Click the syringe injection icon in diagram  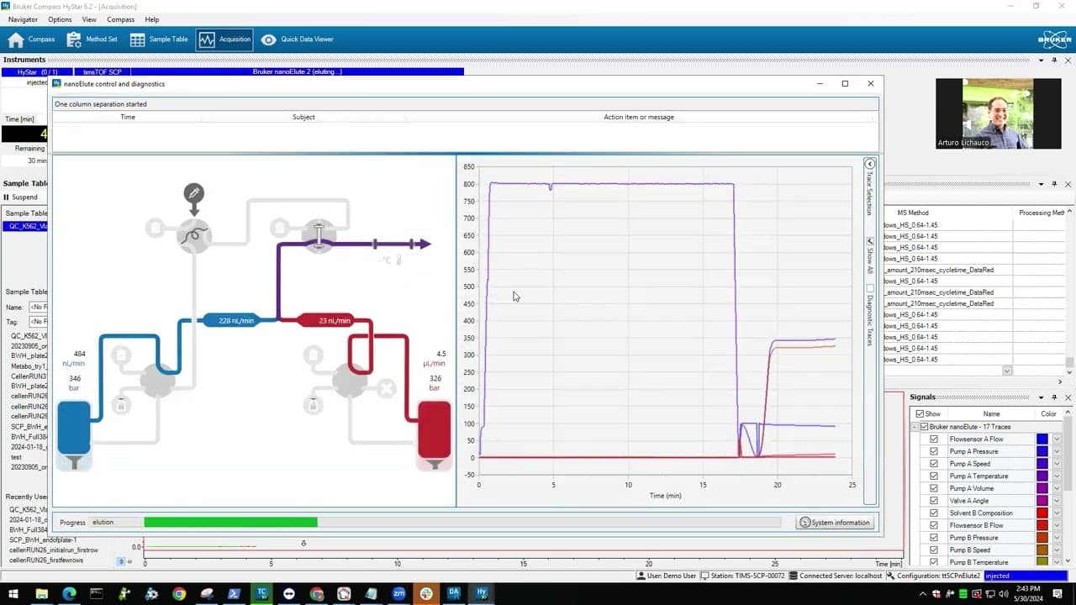pyautogui.click(x=194, y=194)
